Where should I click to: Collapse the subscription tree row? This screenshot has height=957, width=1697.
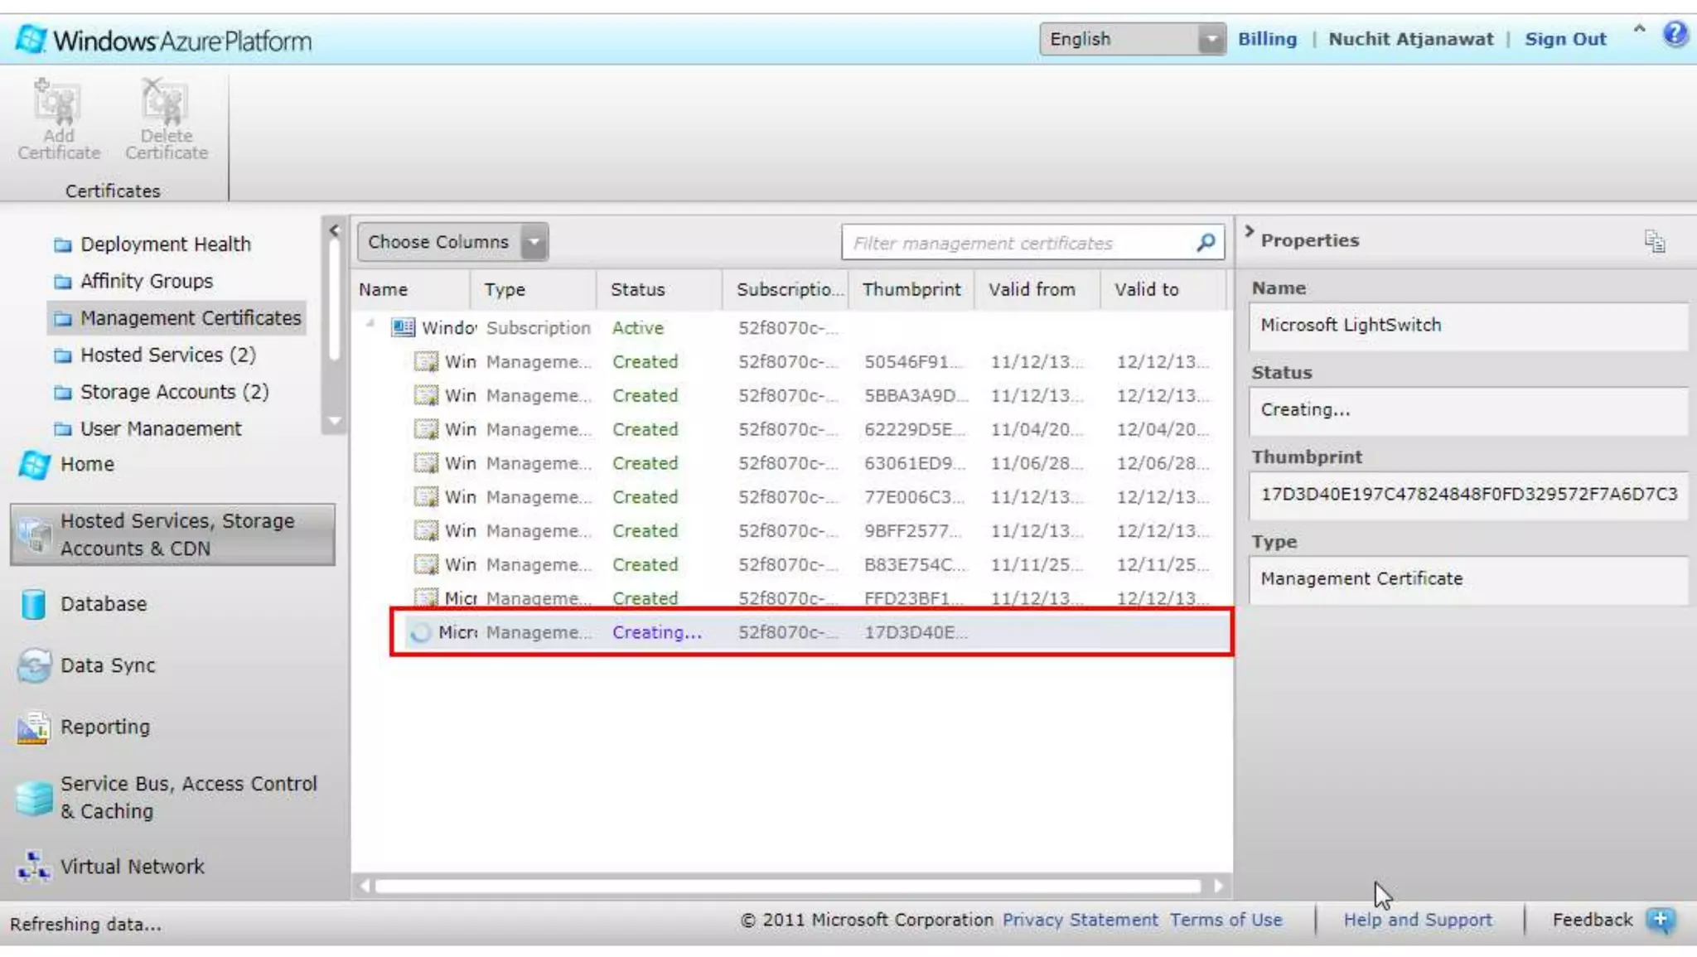pyautogui.click(x=370, y=324)
